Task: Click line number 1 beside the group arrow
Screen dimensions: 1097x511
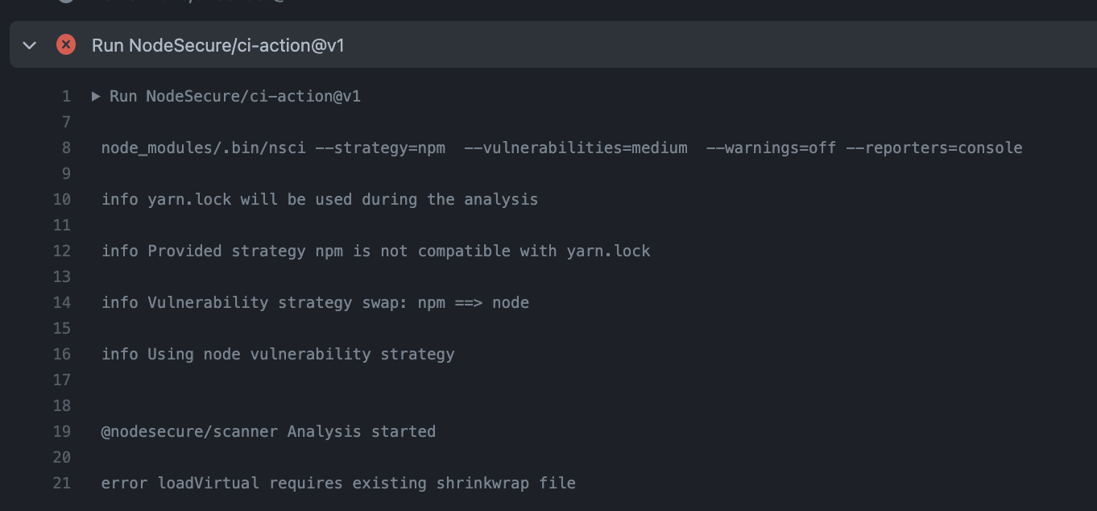Action: (66, 96)
